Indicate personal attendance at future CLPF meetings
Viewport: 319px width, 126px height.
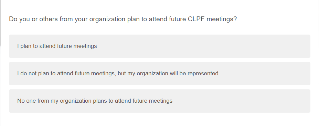coord(160,46)
